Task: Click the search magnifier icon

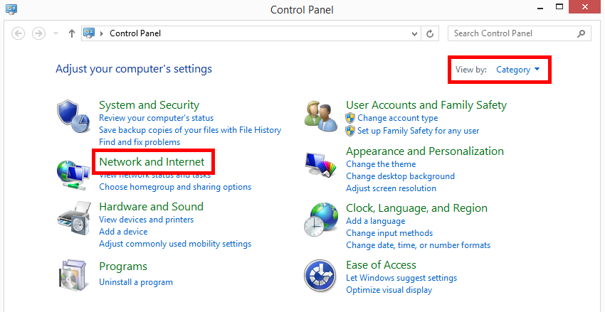Action: click(581, 33)
